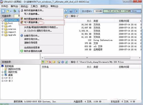Open the 文件(F) menu
The height and width of the screenshot is (105, 143).
click(4, 6)
